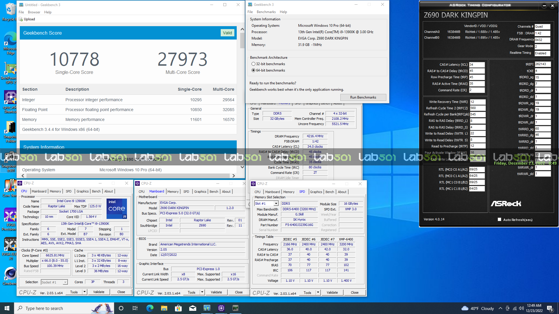
Task: Open Cortana from the taskbar
Action: 121,308
